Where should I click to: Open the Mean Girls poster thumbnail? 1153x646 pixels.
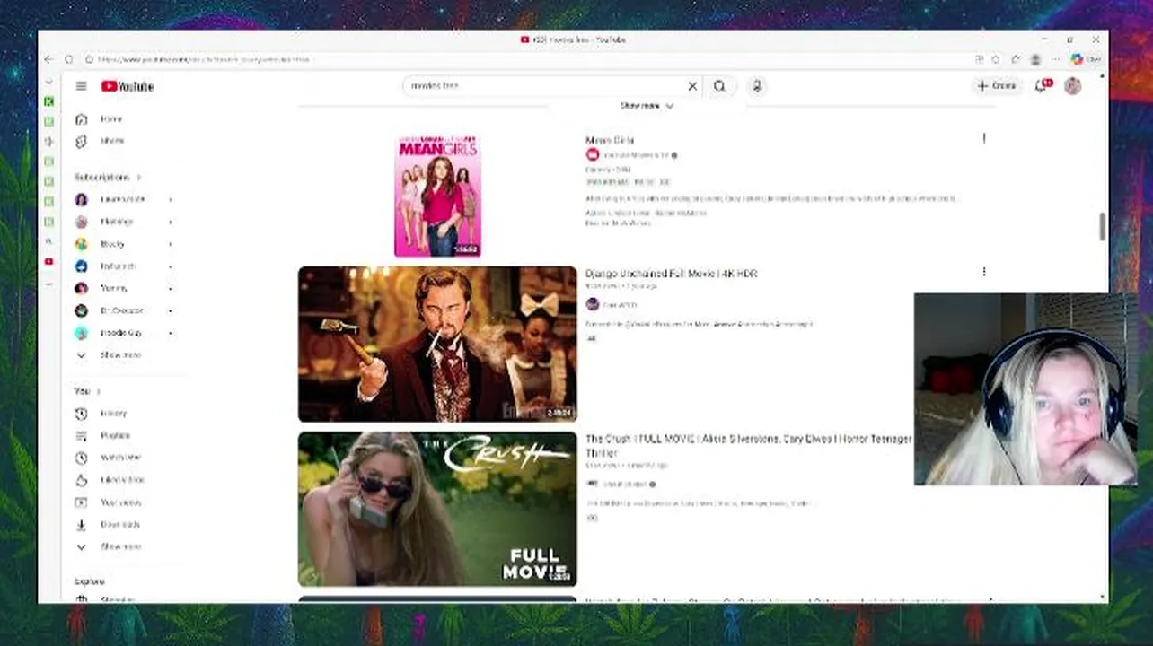438,196
